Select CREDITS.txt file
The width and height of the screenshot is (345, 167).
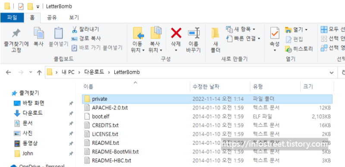(207, 125)
